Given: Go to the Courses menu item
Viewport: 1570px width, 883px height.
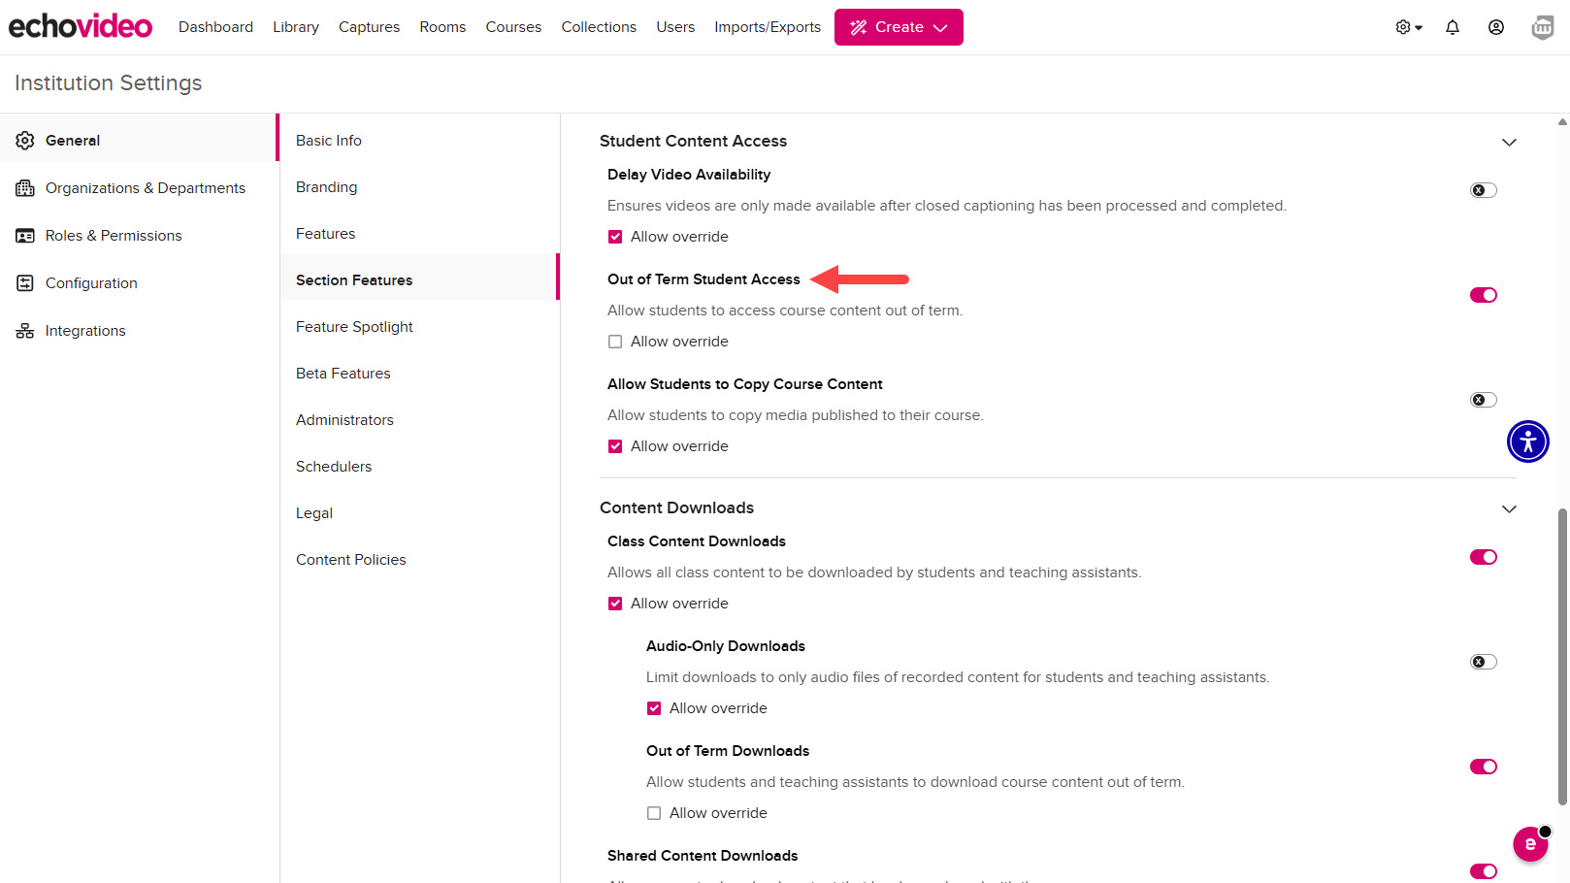Looking at the screenshot, I should (513, 27).
